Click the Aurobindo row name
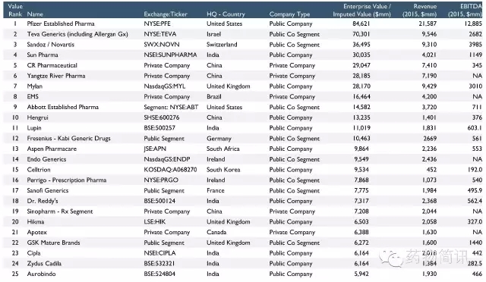This screenshot has height=282, width=486. pos(41,274)
